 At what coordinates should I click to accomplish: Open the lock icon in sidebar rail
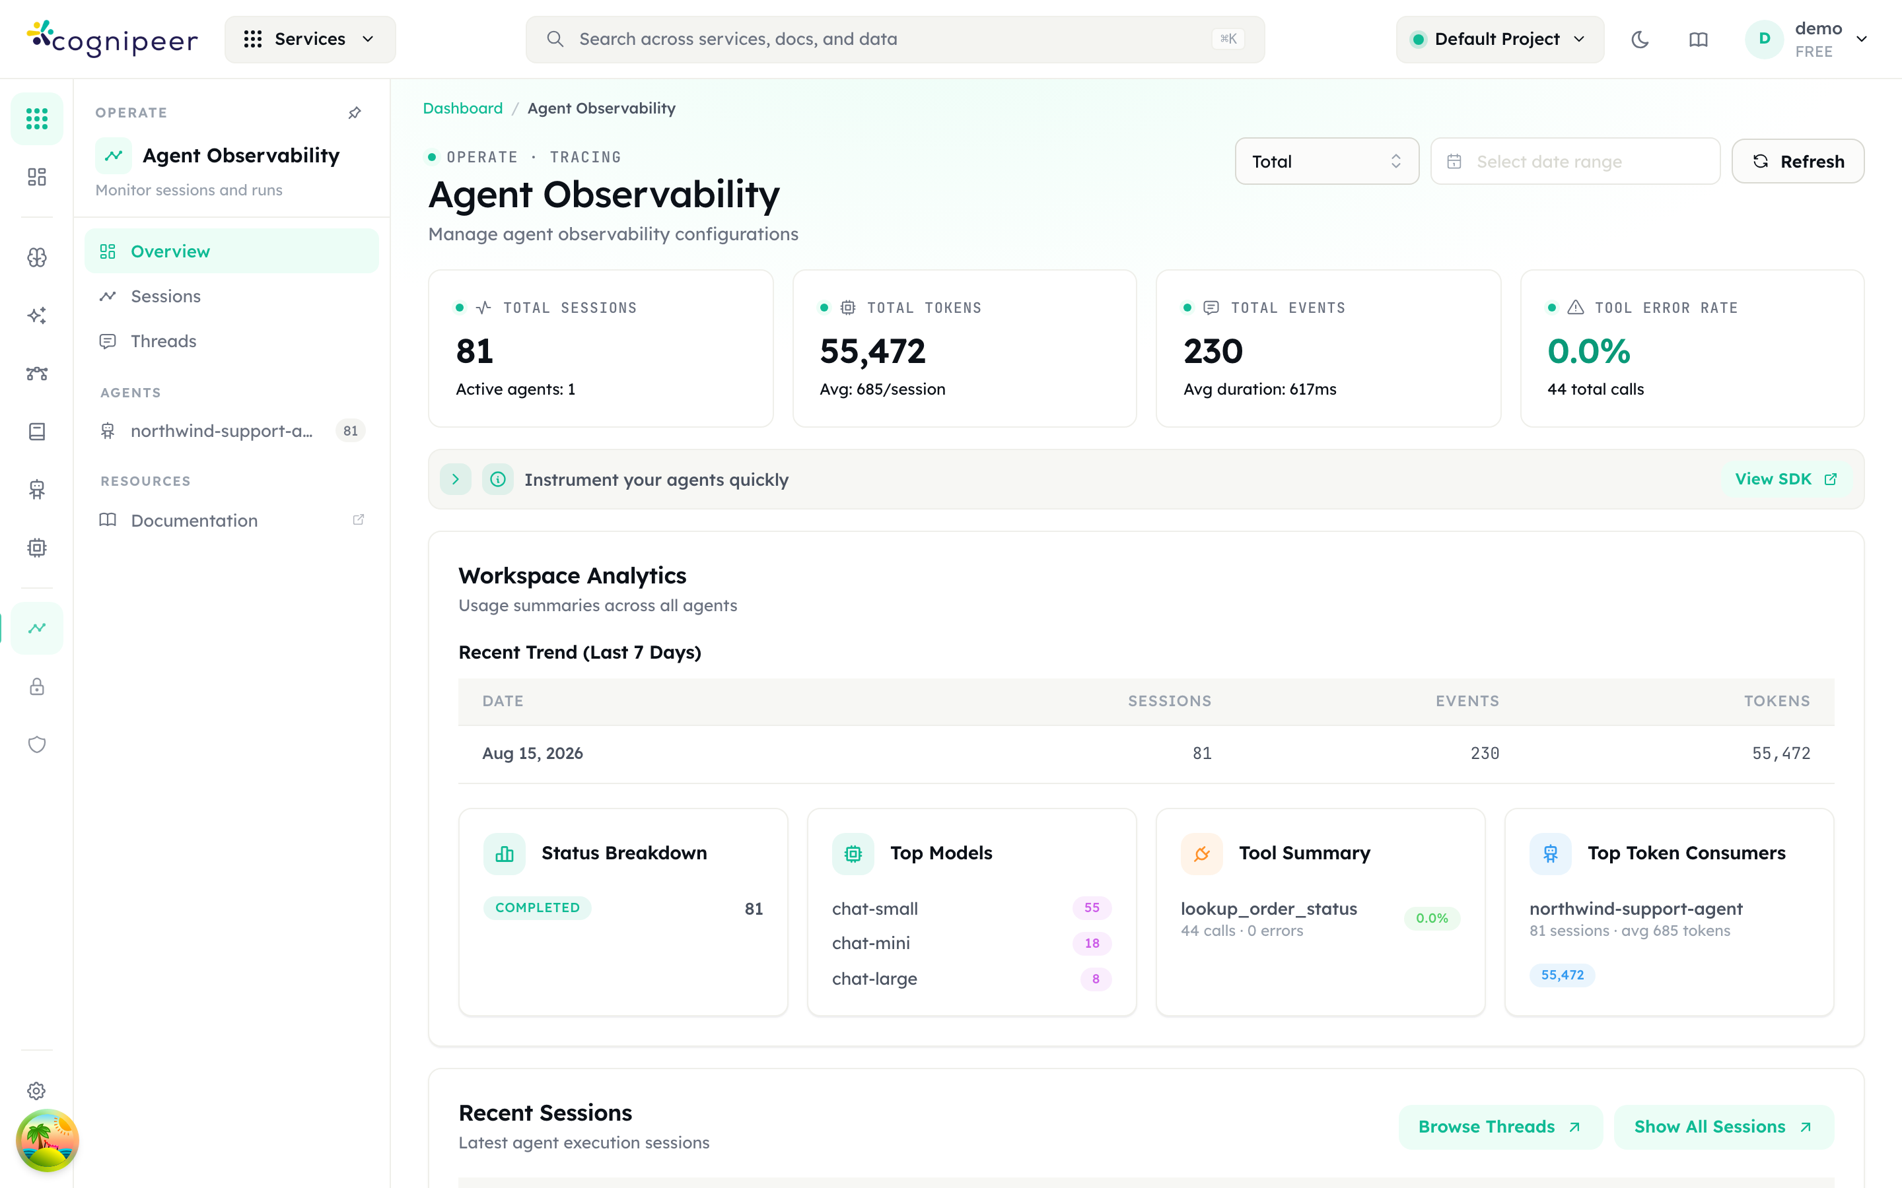(x=37, y=686)
